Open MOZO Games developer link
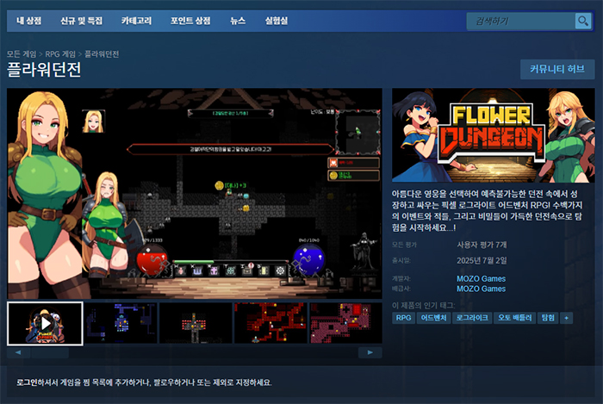Viewport: 603px width, 404px height. [x=481, y=278]
